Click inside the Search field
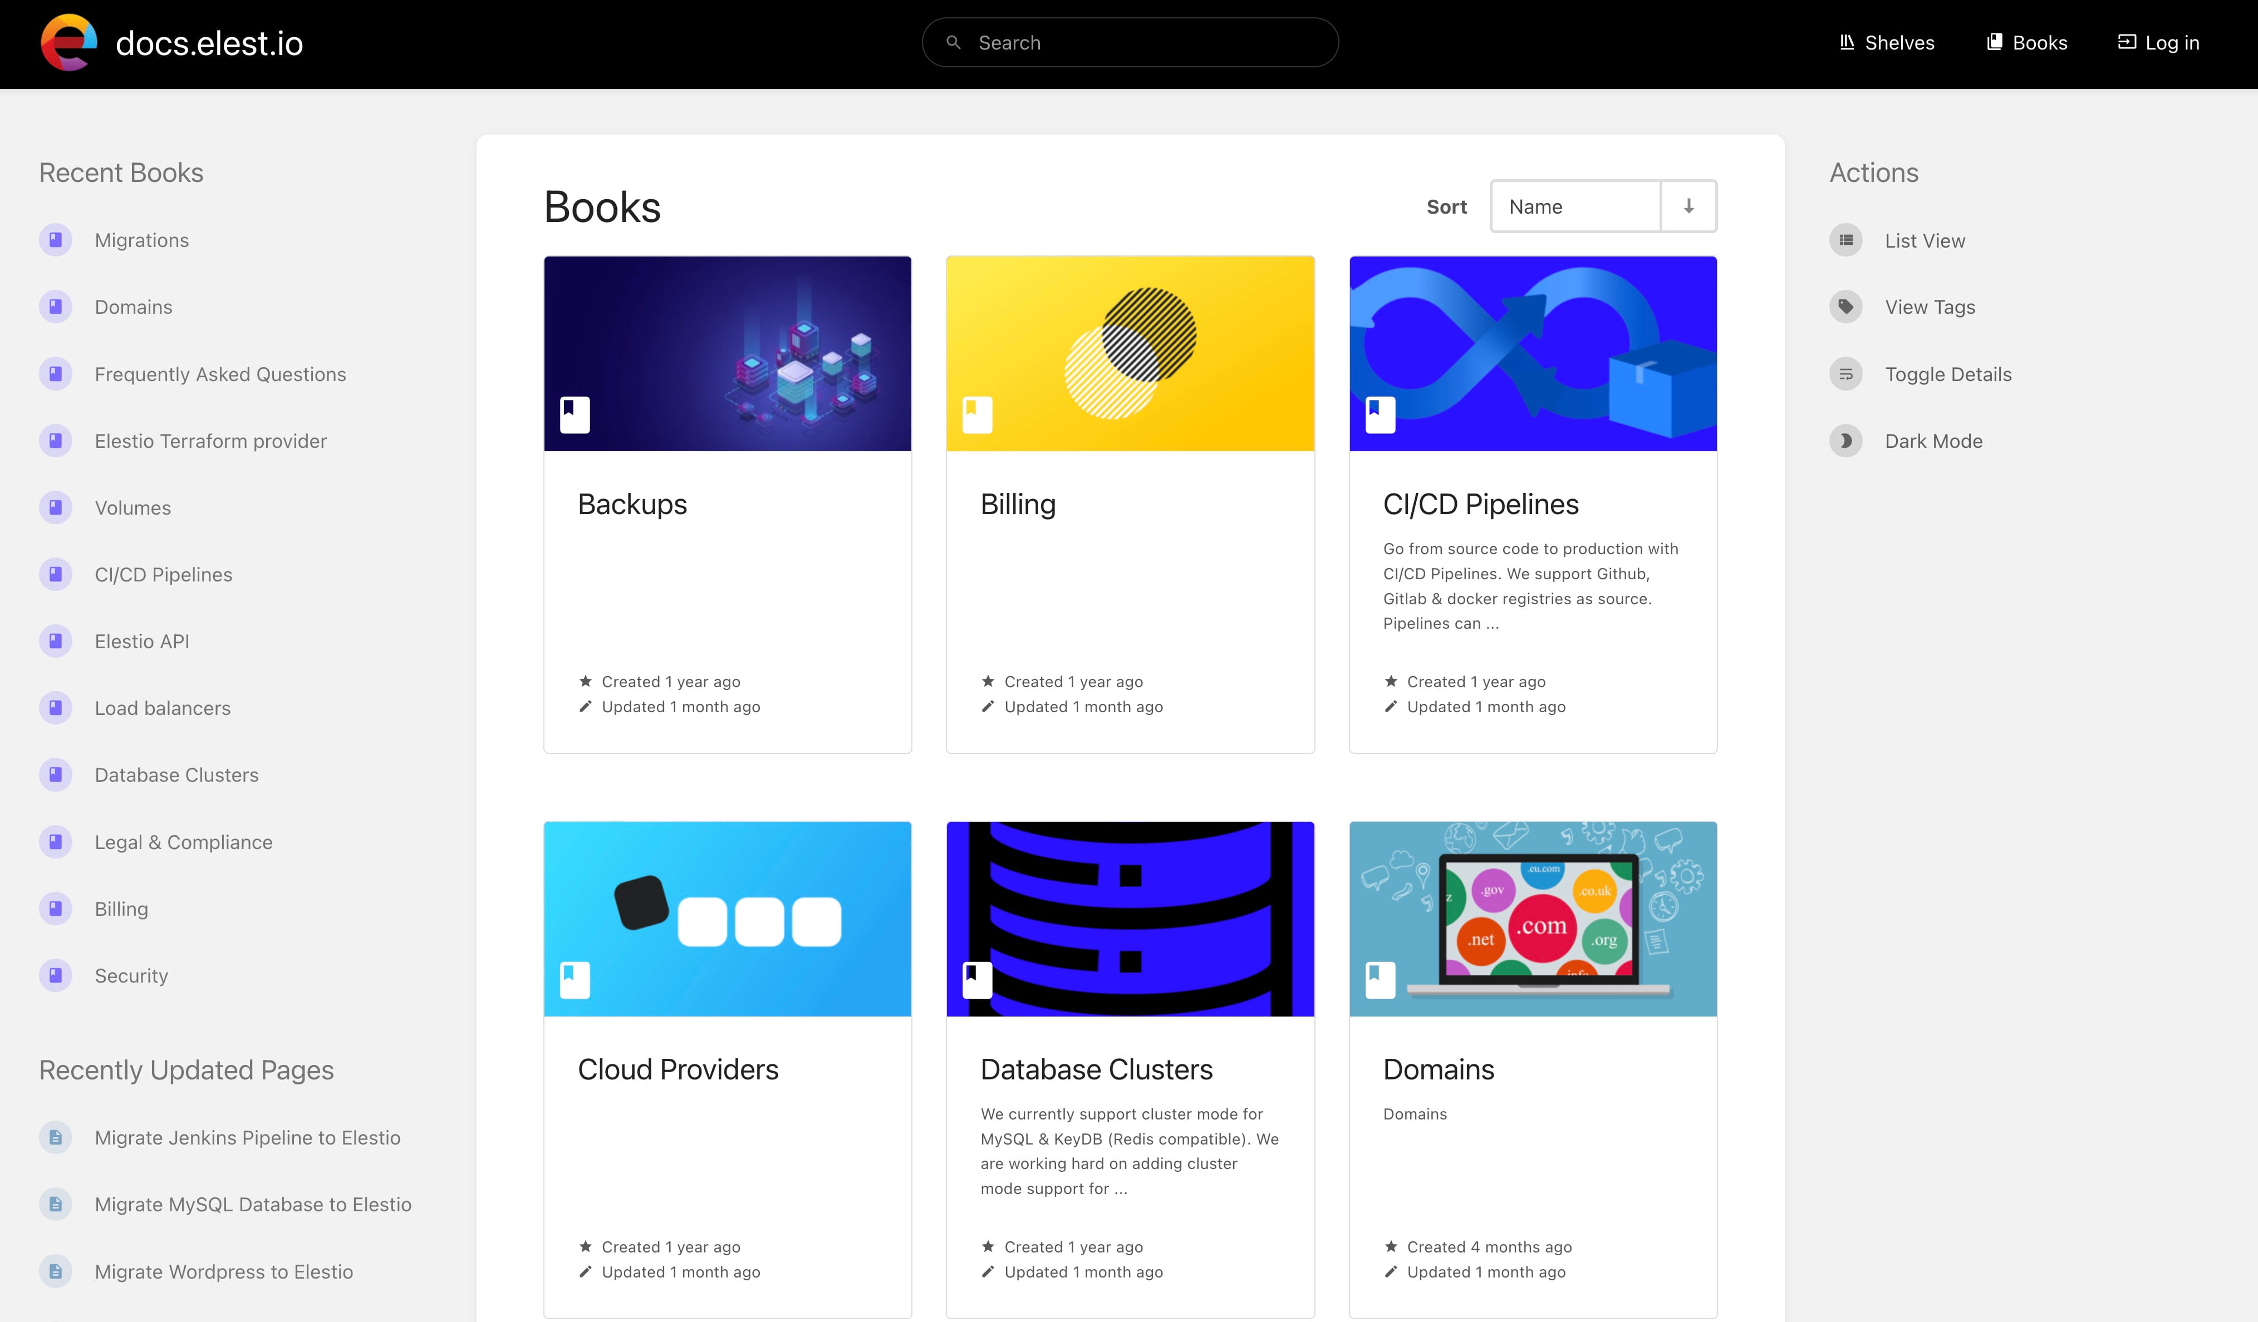Screen dimensions: 2258x1322 (1129, 42)
